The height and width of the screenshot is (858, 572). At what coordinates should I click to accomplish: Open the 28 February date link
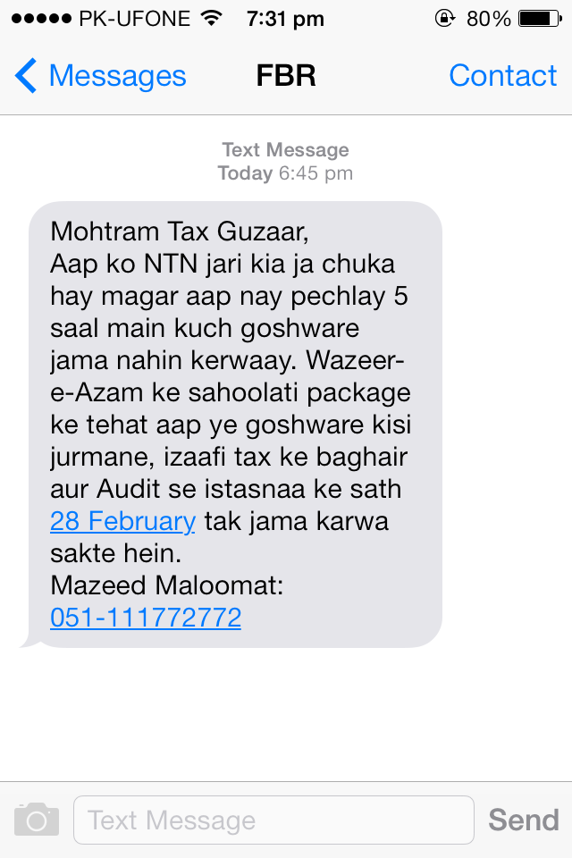tap(122, 520)
